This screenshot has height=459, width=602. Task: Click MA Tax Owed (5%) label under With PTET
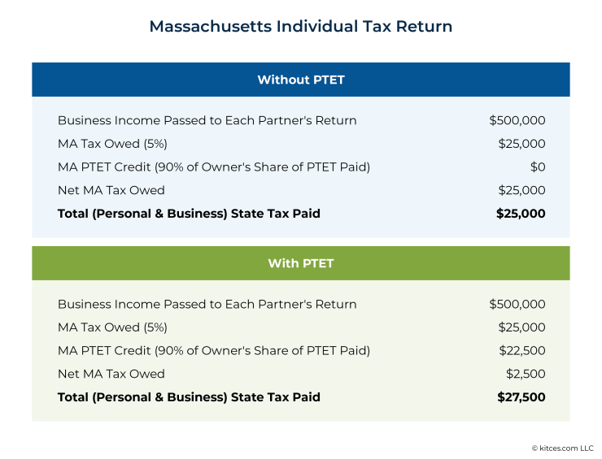112,327
